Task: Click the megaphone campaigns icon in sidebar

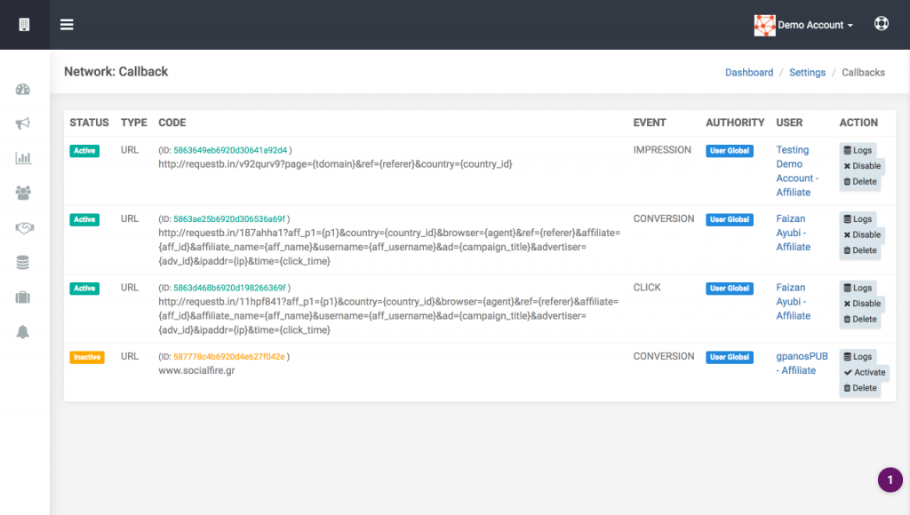Action: 23,123
